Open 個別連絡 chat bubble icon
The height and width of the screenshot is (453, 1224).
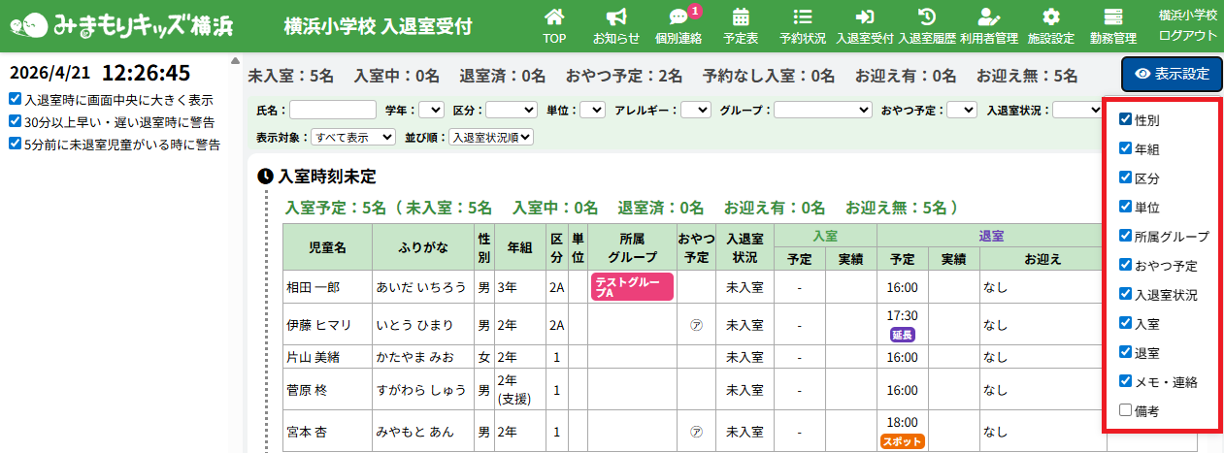pyautogui.click(x=678, y=17)
